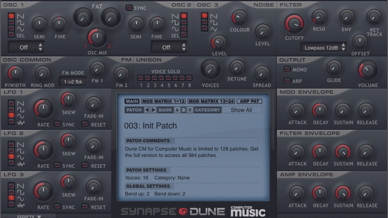Select sine shape LED in LFO 1
This screenshot has height=218, width=388.
click(11, 115)
